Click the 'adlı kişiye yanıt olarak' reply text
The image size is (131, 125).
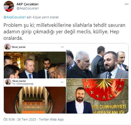(x=43, y=17)
